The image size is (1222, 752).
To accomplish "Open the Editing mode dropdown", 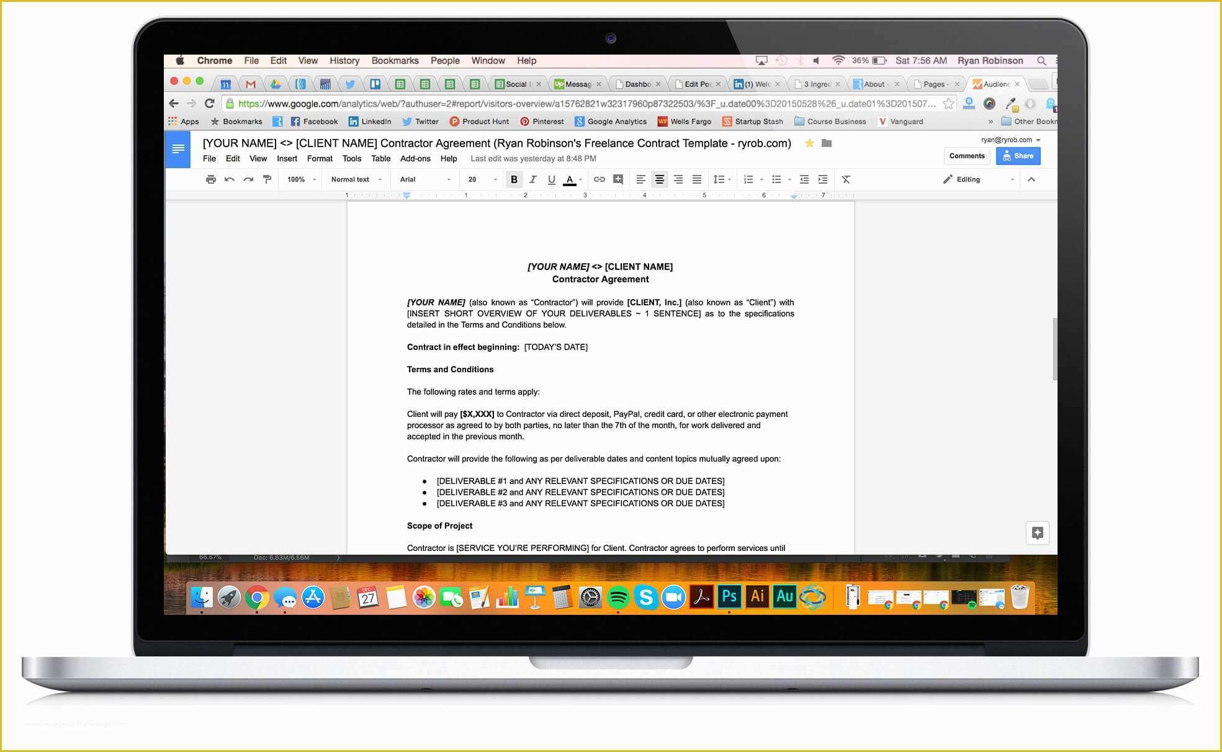I will coord(979,179).
